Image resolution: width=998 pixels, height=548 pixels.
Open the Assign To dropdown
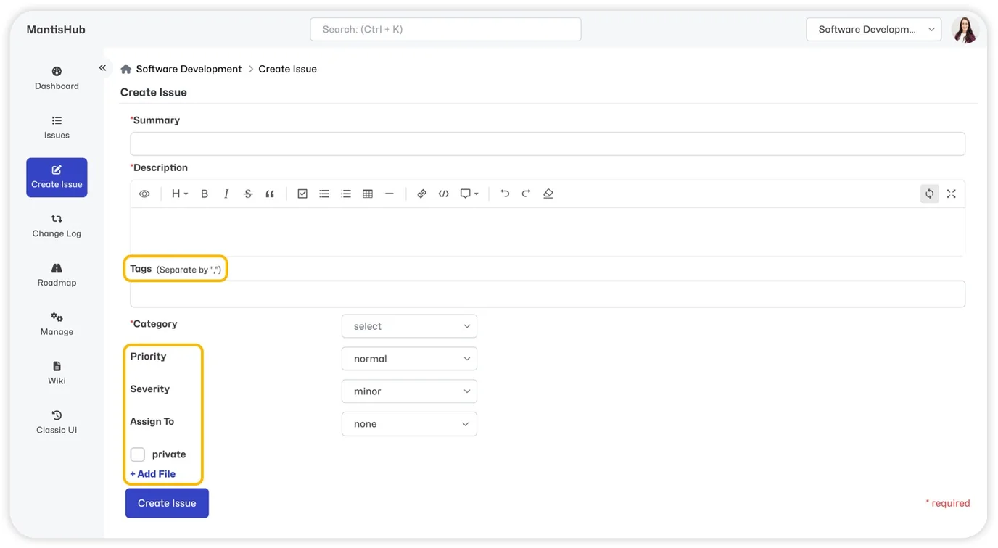(x=409, y=424)
